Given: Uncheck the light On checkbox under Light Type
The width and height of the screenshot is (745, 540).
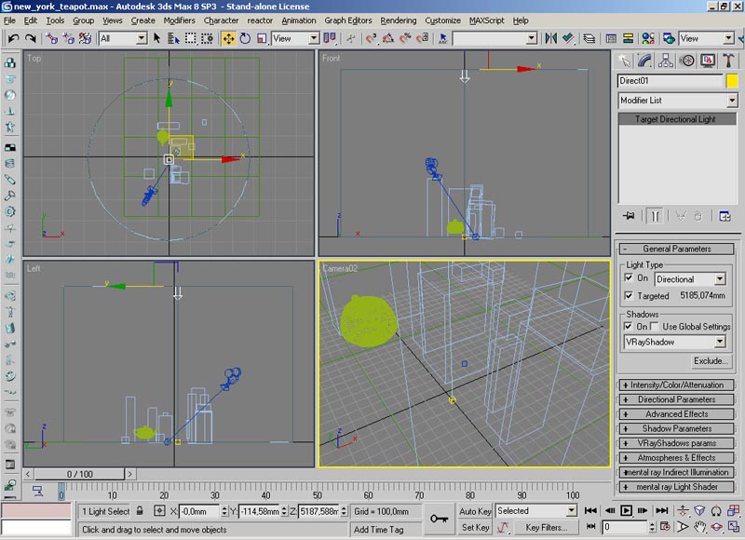Looking at the screenshot, I should tap(629, 278).
